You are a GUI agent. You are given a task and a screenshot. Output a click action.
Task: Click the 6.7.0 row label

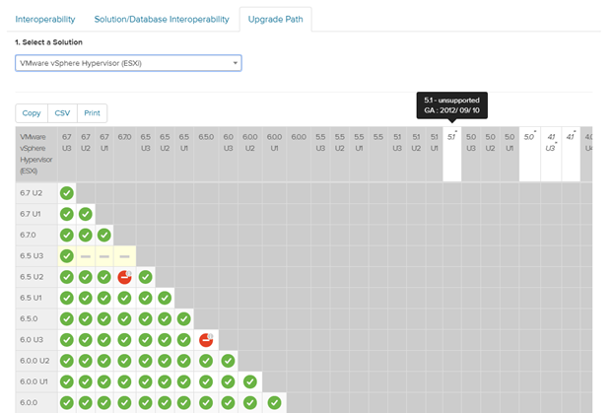(x=36, y=235)
